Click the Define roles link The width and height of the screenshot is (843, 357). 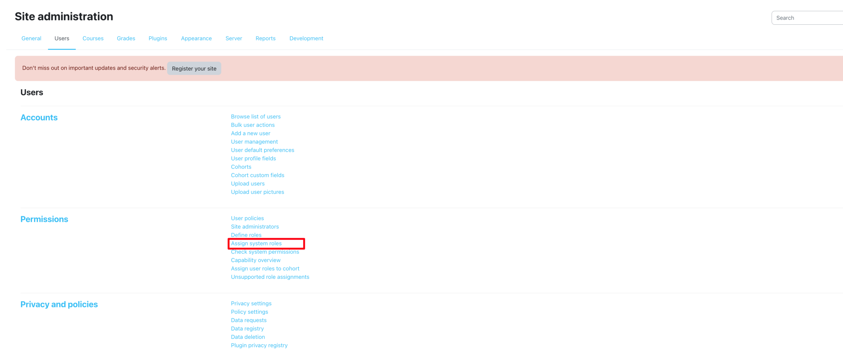click(246, 235)
